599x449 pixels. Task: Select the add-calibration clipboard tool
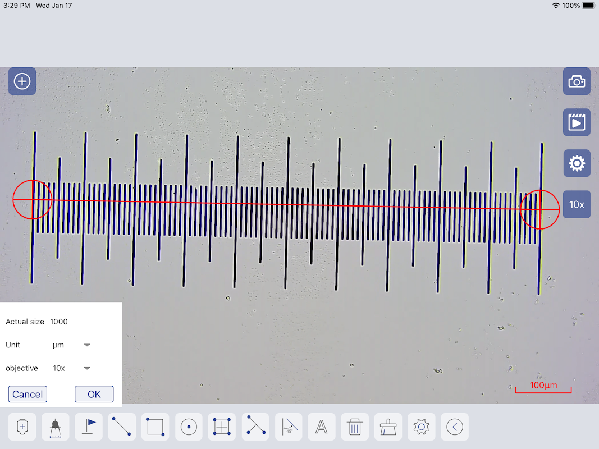pyautogui.click(x=22, y=427)
